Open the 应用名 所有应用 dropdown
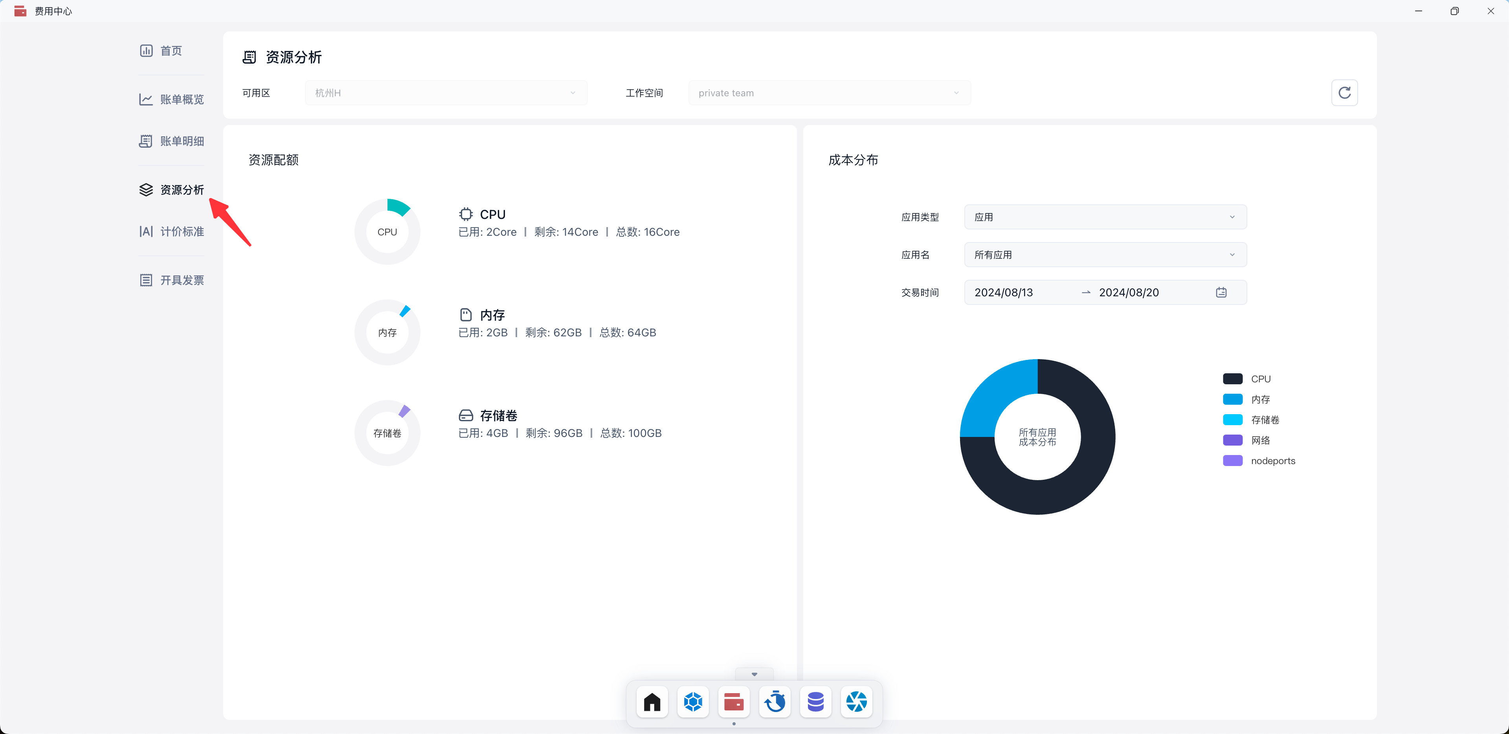Image resolution: width=1509 pixels, height=734 pixels. [x=1105, y=255]
